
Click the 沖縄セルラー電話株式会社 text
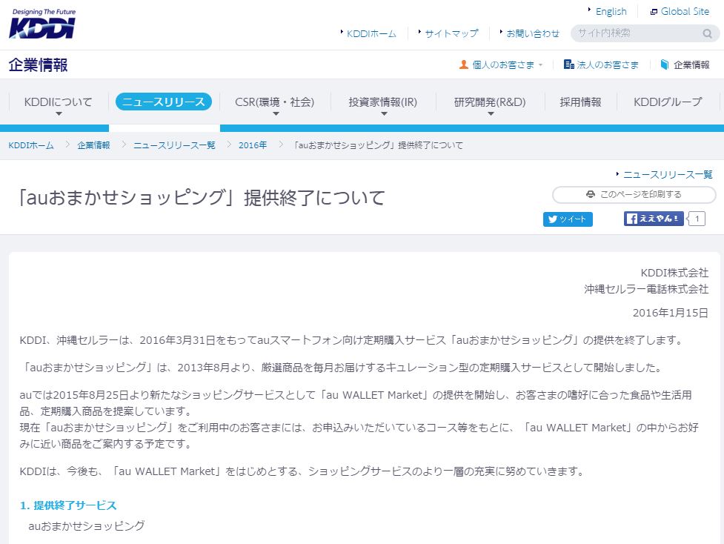646,290
